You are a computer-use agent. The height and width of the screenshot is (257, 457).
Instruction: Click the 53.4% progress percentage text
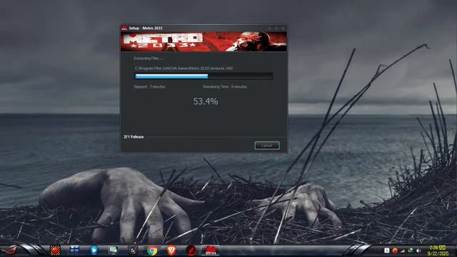pyautogui.click(x=206, y=101)
